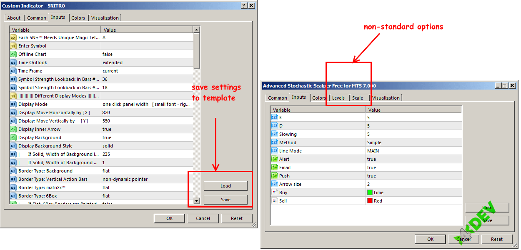Screen dimensions: 521x250
Task: Click the value '2' of Arrow size
Action: (x=368, y=184)
